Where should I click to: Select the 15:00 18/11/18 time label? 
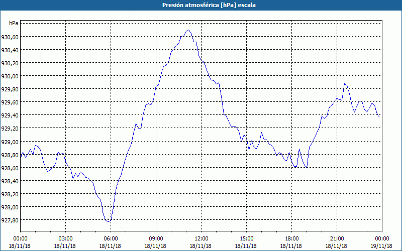[x=246, y=242]
